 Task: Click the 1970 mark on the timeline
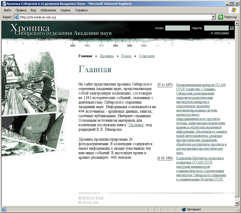pyautogui.click(x=101, y=46)
